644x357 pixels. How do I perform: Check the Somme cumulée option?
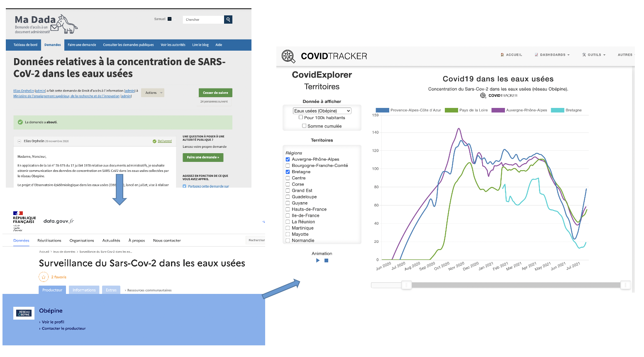(304, 126)
